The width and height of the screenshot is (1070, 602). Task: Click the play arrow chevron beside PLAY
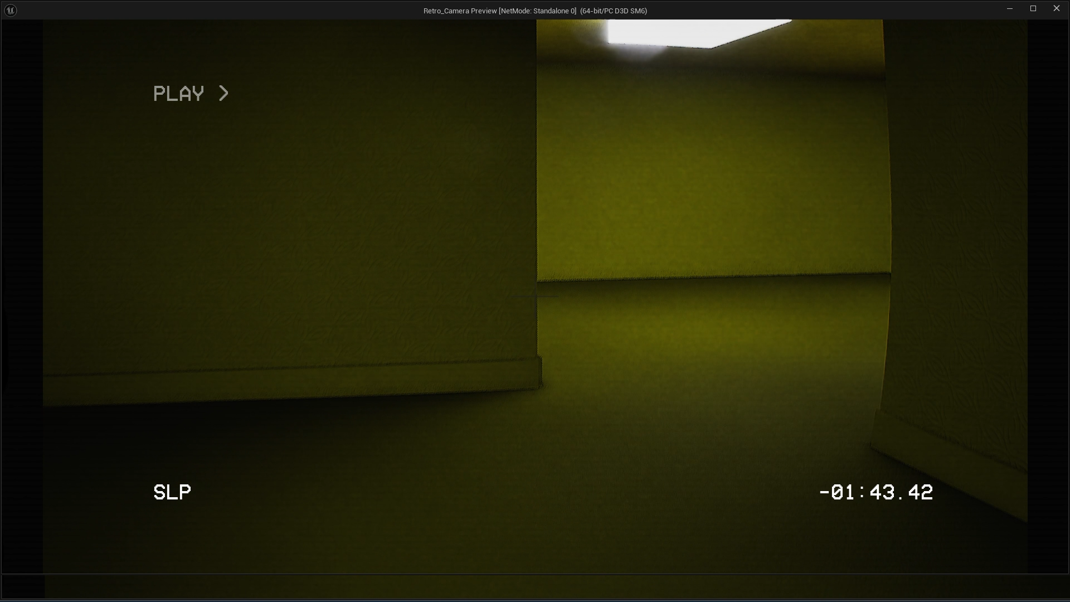224,93
